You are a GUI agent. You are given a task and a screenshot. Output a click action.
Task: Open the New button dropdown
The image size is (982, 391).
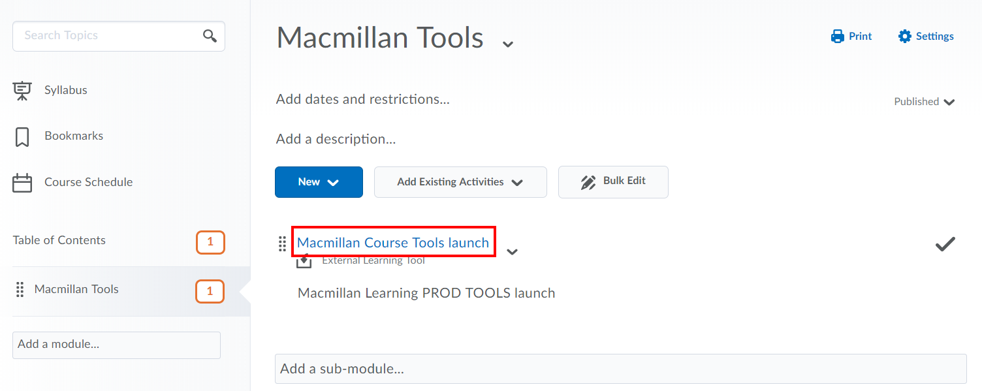tap(319, 181)
